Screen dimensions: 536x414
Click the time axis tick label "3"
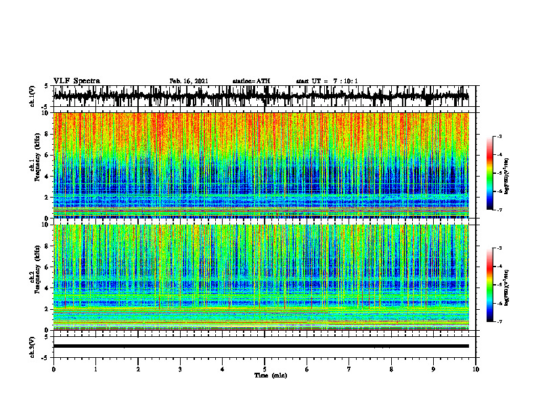[180, 369]
